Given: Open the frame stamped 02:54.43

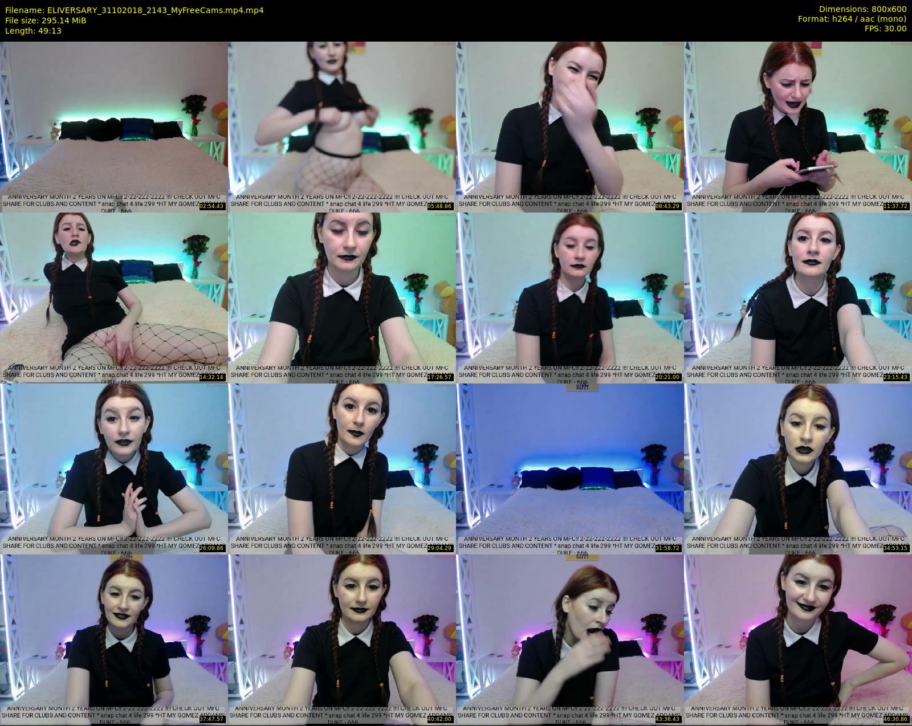Looking at the screenshot, I should tap(113, 127).
